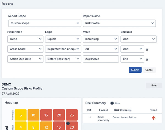
Task: Click the 'Custom Scope Risks Profile' title
Action: coord(22,89)
